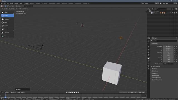Activate the Cursor tool
Image resolution: width=178 pixels, height=100 pixels.
coord(7,16)
